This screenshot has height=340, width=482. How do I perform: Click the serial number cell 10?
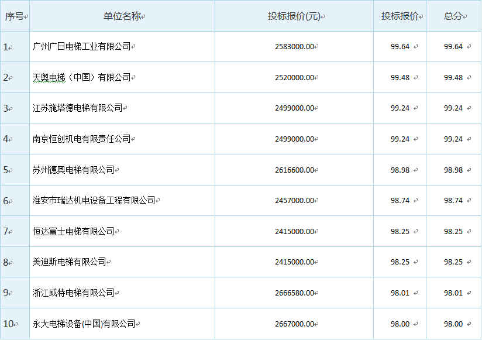pyautogui.click(x=15, y=324)
